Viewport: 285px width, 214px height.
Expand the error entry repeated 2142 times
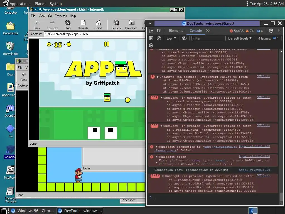[163, 176]
